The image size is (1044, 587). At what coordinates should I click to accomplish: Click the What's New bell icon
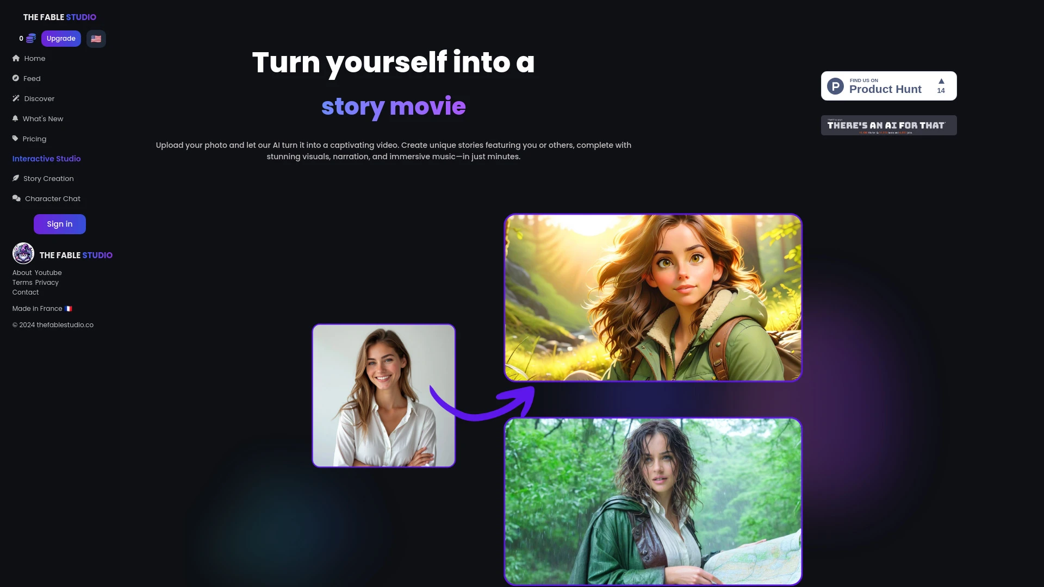[x=15, y=118]
